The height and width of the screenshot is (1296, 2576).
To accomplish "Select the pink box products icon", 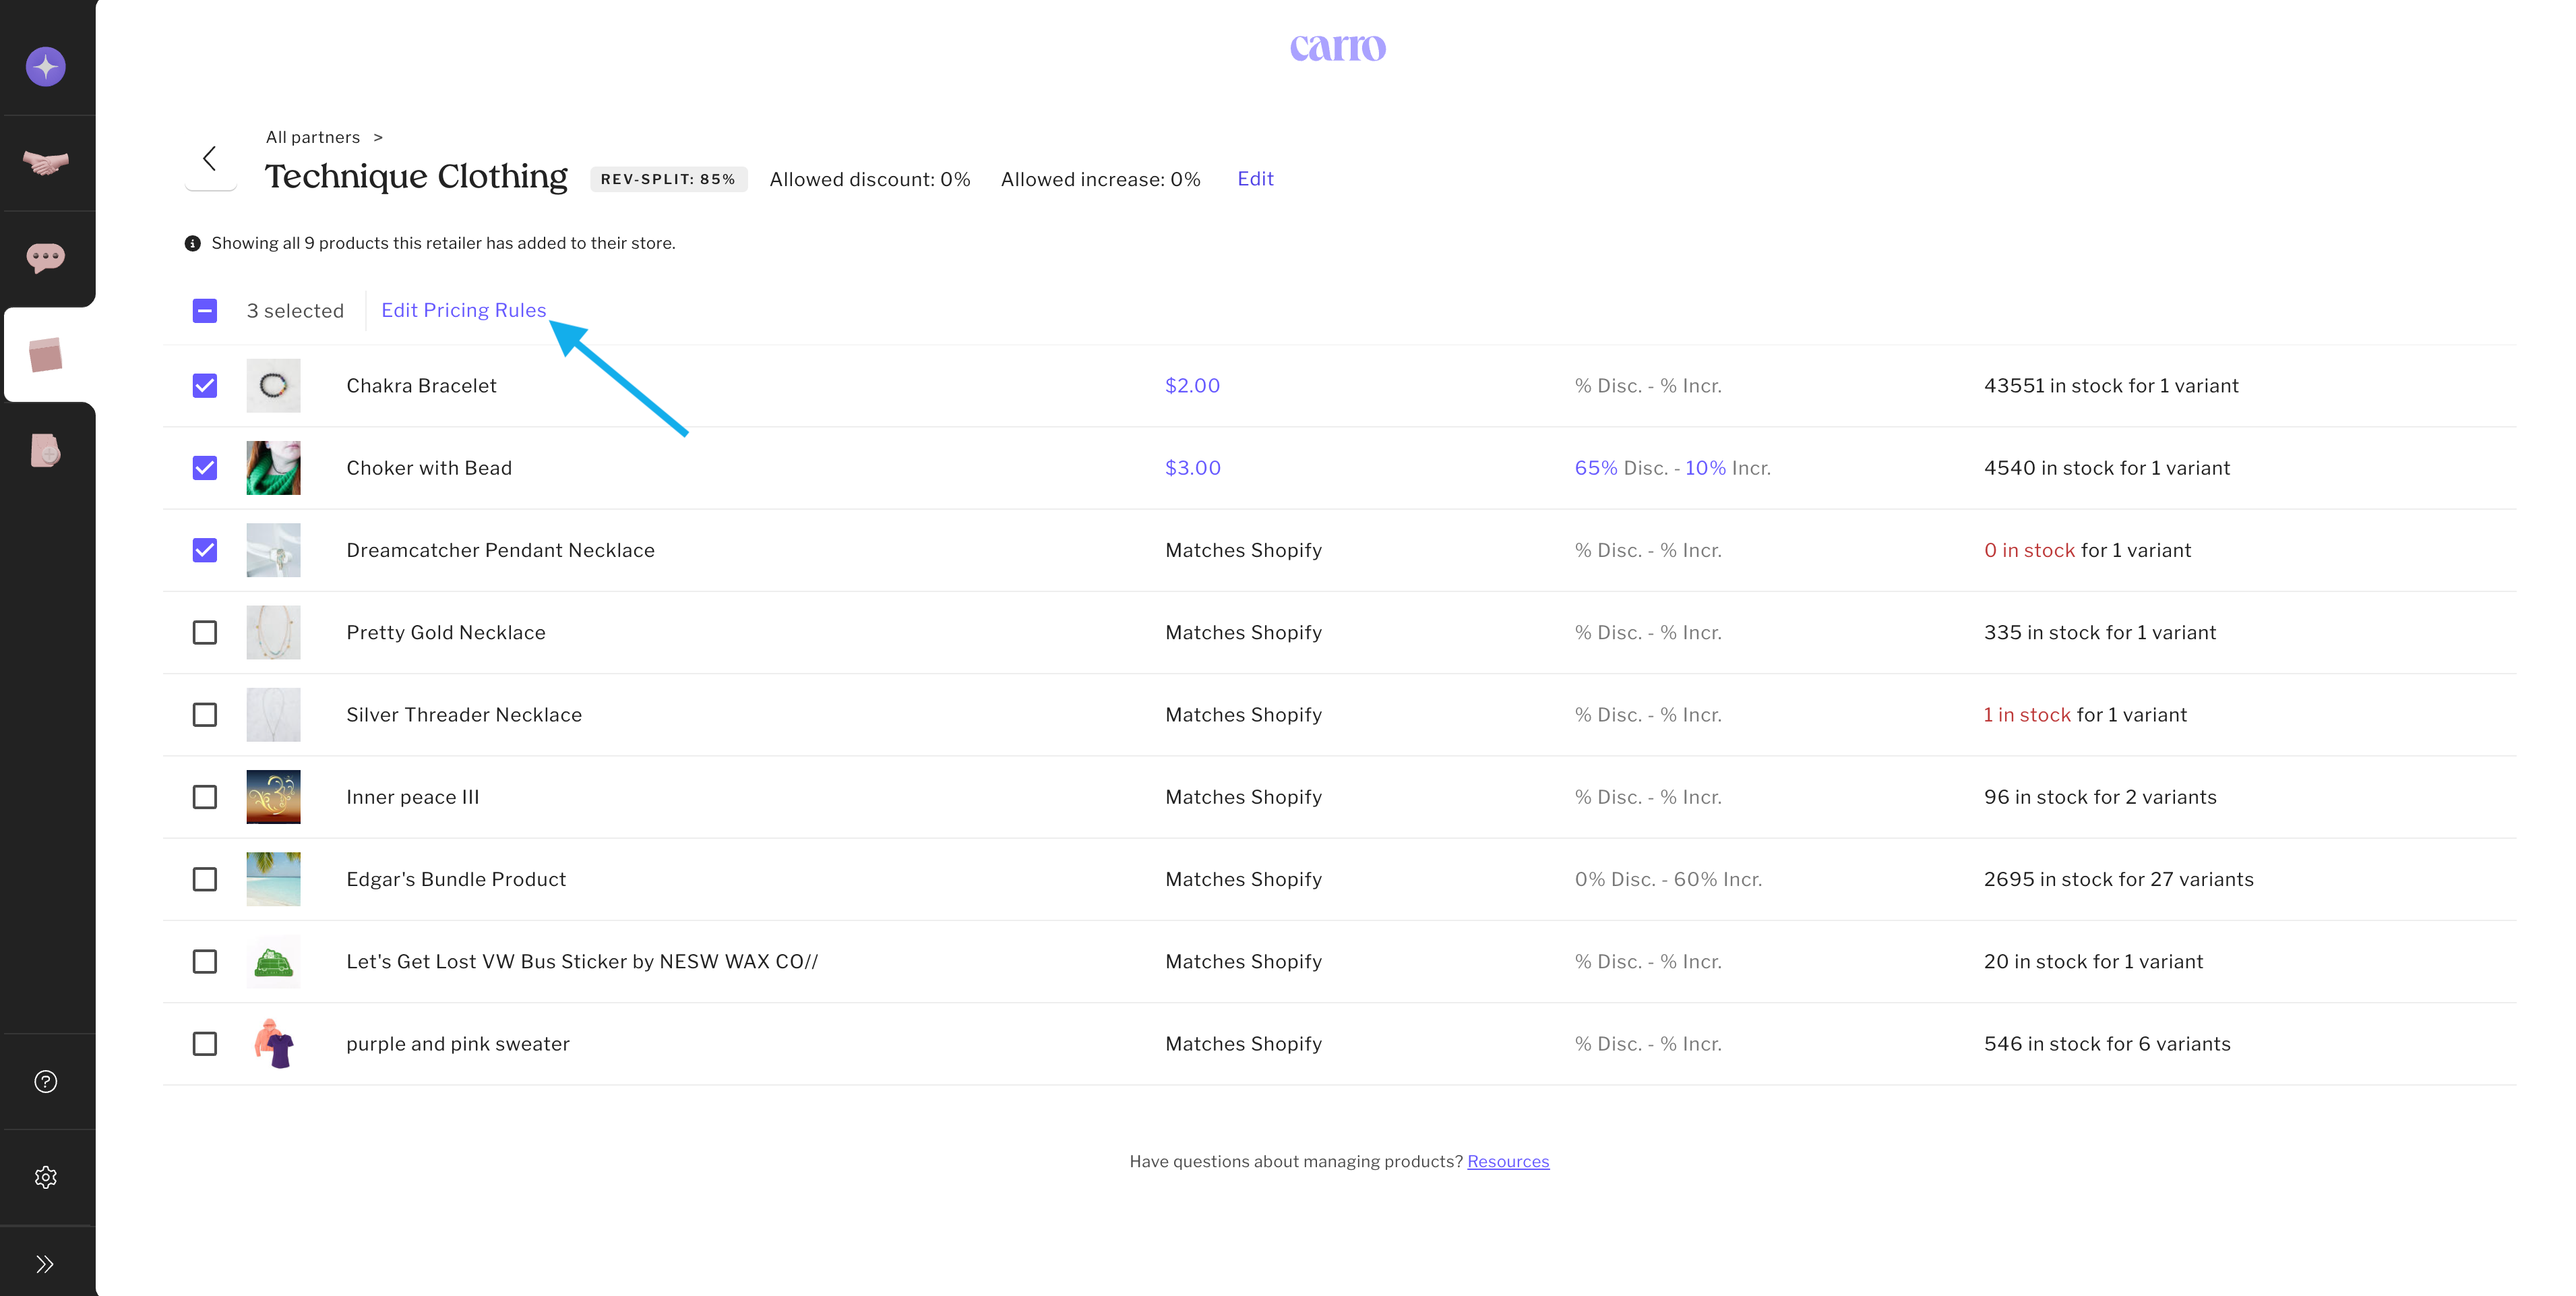I will [x=45, y=354].
